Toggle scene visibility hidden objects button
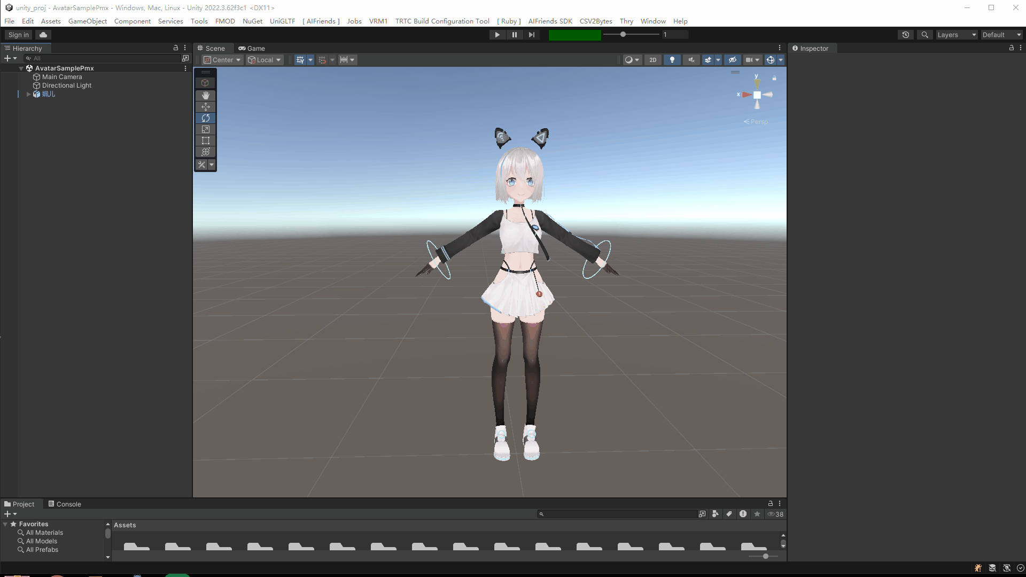 coord(733,60)
